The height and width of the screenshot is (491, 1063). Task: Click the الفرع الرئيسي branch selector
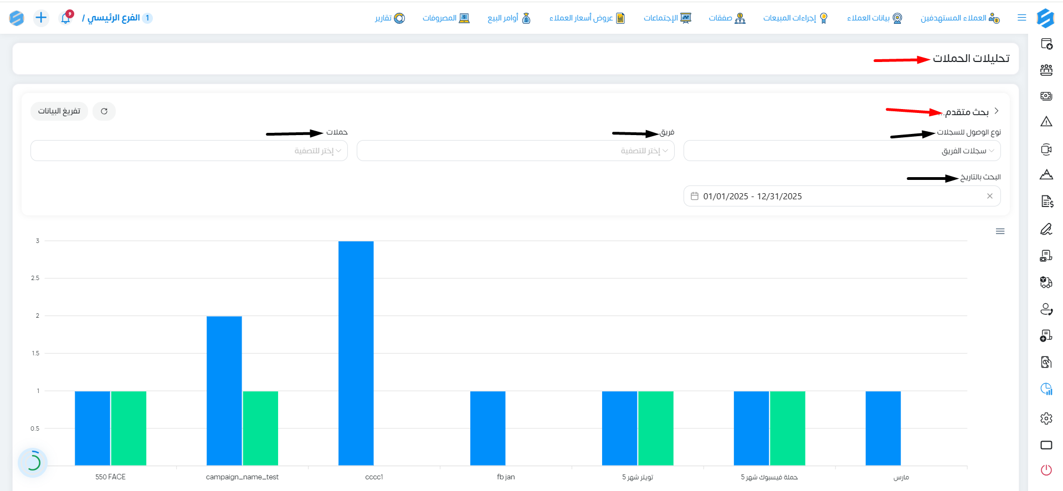tap(117, 18)
